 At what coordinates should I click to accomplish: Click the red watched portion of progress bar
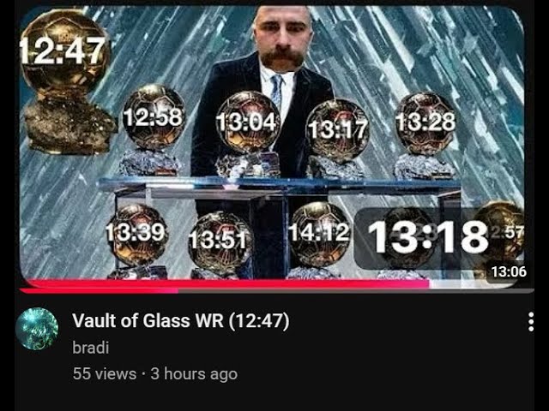(x=99, y=291)
